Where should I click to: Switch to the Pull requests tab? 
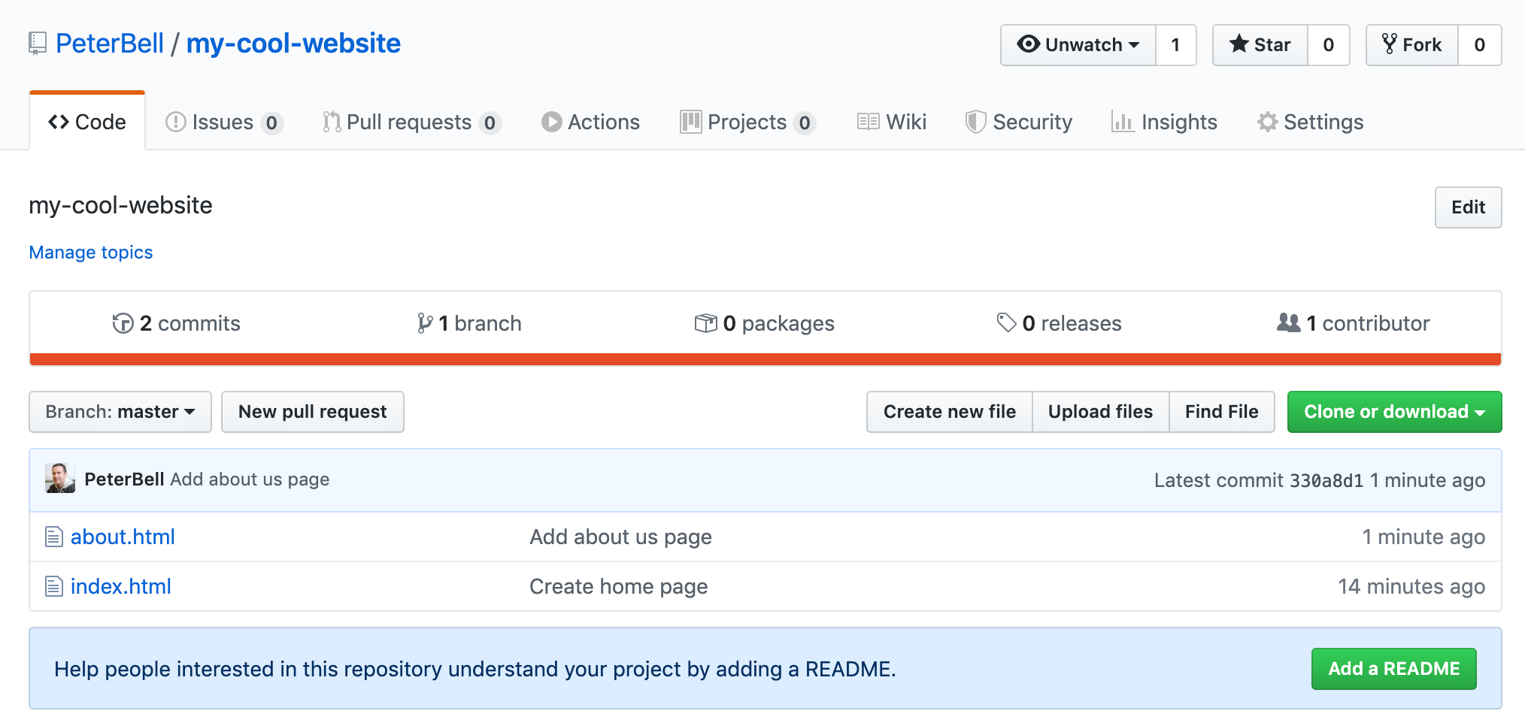coord(411,122)
